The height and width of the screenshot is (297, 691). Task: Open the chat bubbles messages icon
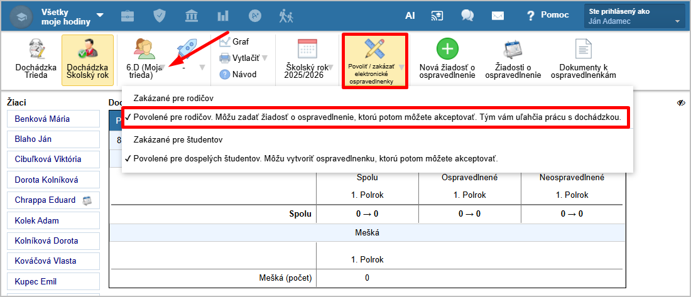[x=467, y=16]
